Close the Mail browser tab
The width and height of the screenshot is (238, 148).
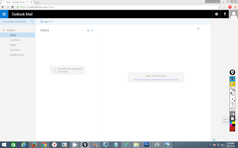[x=31, y=2]
